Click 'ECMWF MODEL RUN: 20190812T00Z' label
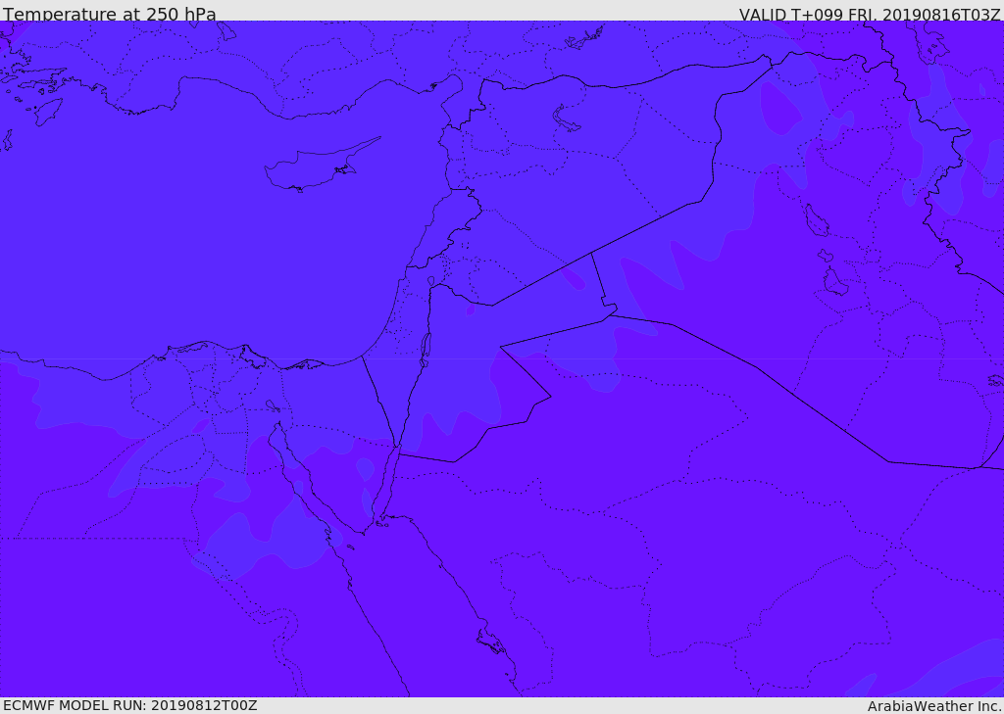Viewport: 1004px width, 714px height. click(x=130, y=706)
